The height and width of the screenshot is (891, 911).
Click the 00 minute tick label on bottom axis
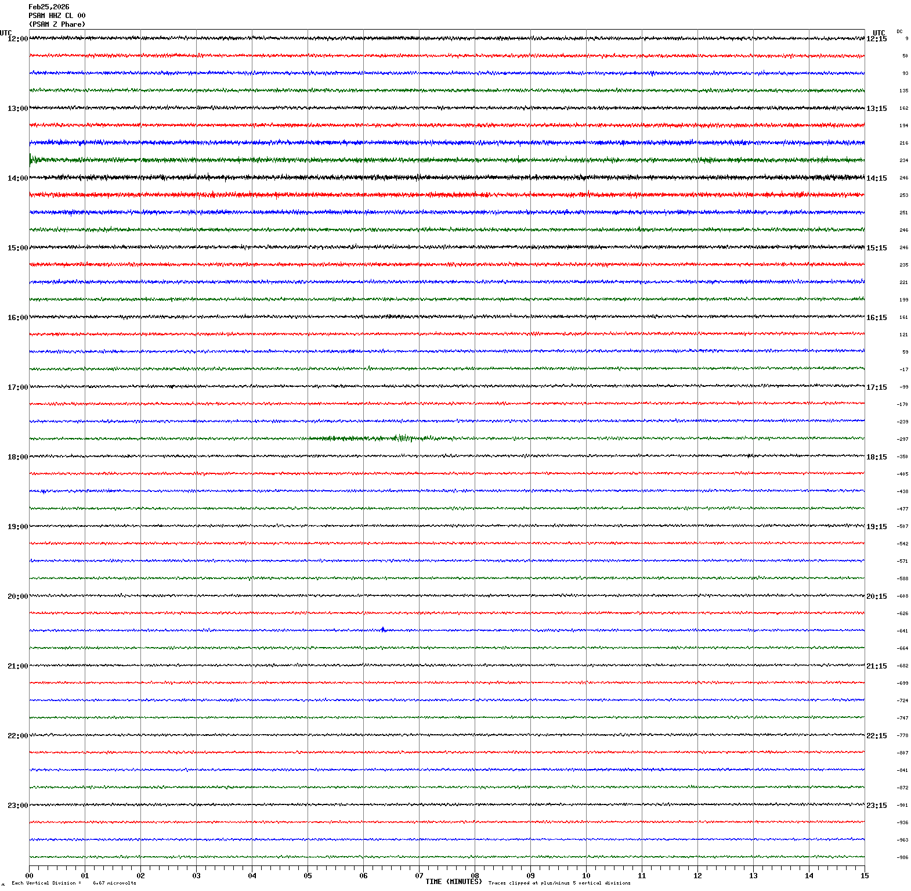pyautogui.click(x=30, y=876)
